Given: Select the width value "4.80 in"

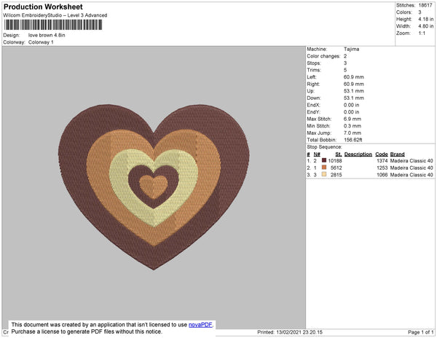Looking at the screenshot, I should point(426,26).
